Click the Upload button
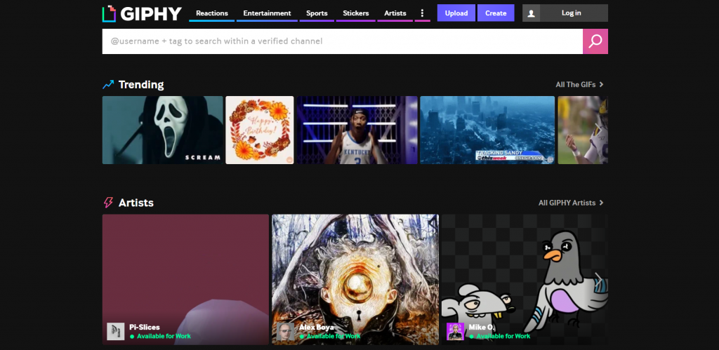The image size is (719, 350). click(456, 13)
